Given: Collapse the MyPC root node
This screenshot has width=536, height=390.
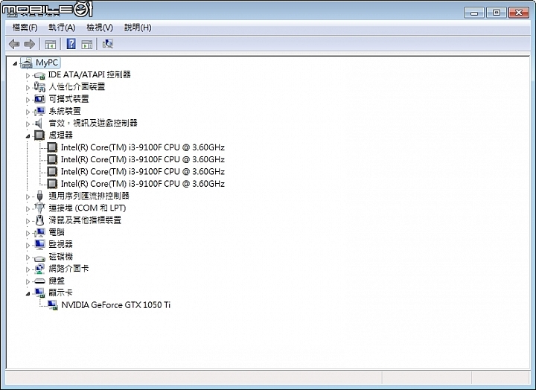Looking at the screenshot, I should (15, 63).
